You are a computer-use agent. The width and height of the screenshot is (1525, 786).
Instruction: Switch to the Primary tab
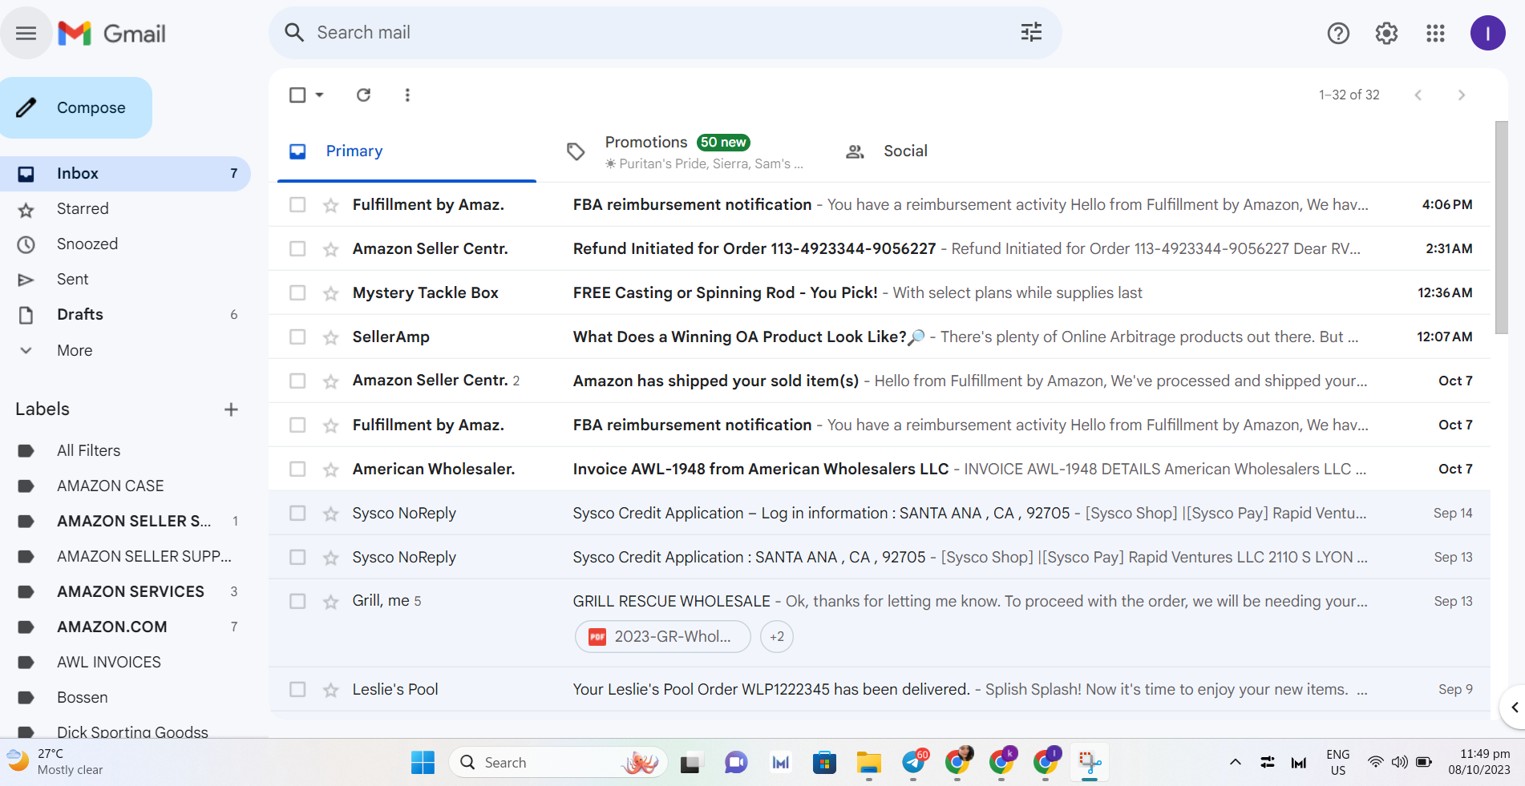click(x=407, y=151)
